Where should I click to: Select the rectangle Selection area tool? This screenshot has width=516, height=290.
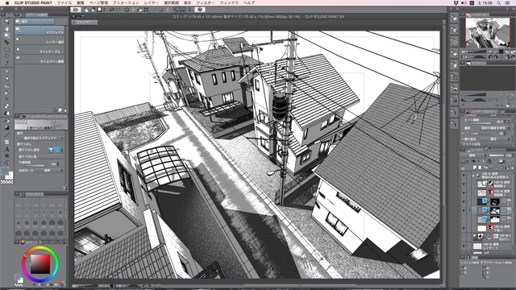6,50
